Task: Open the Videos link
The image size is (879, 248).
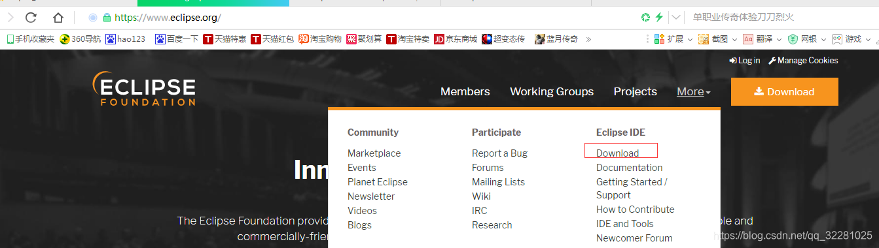Action: tap(362, 211)
